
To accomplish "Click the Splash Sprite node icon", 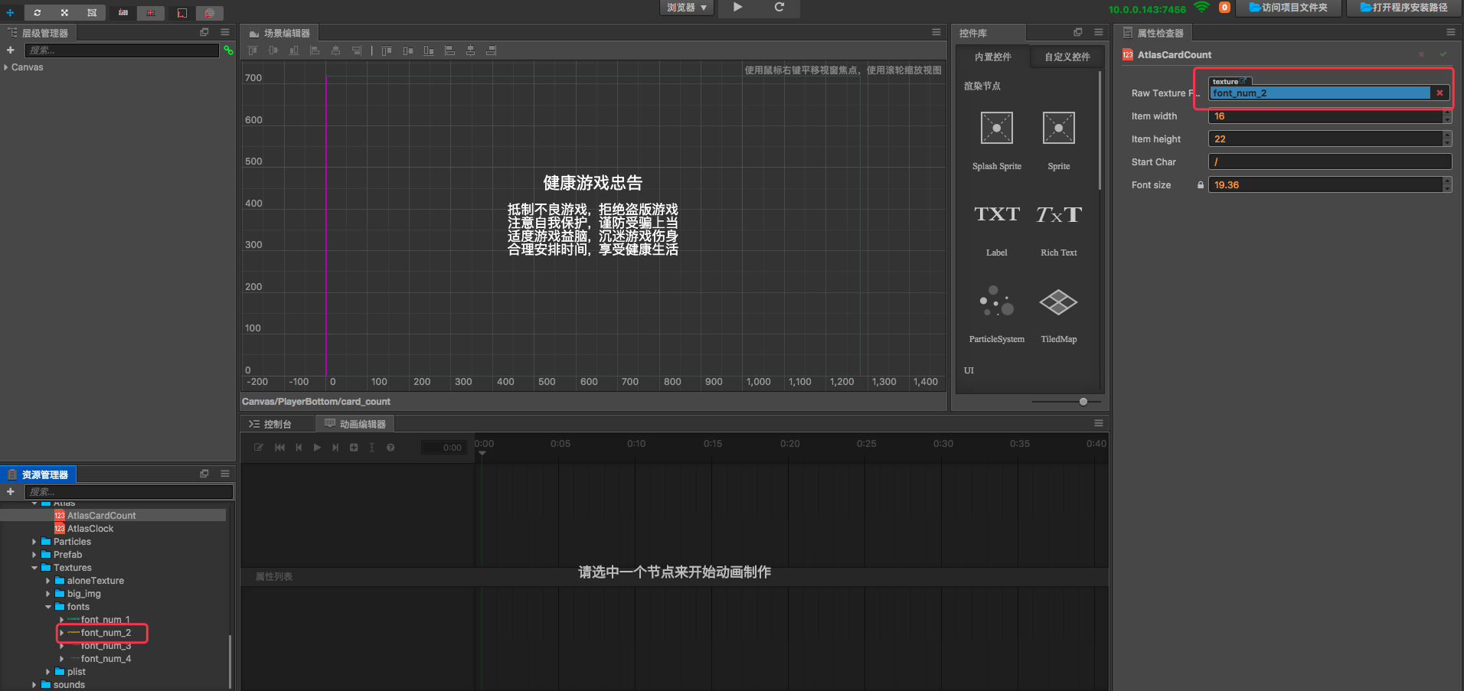I will click(x=997, y=128).
